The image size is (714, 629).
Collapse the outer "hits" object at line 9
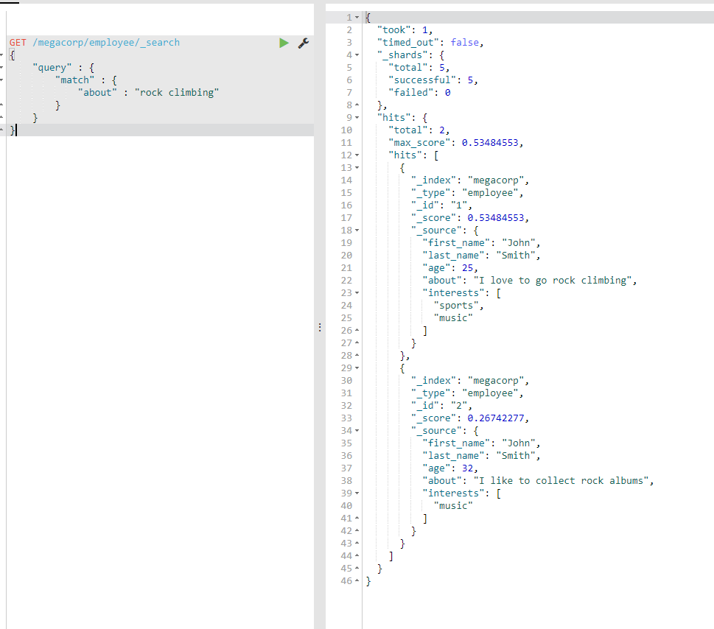click(357, 117)
